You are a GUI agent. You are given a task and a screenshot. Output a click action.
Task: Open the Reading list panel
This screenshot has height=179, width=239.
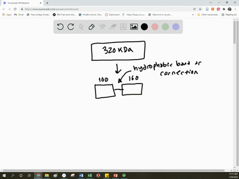pos(229,14)
